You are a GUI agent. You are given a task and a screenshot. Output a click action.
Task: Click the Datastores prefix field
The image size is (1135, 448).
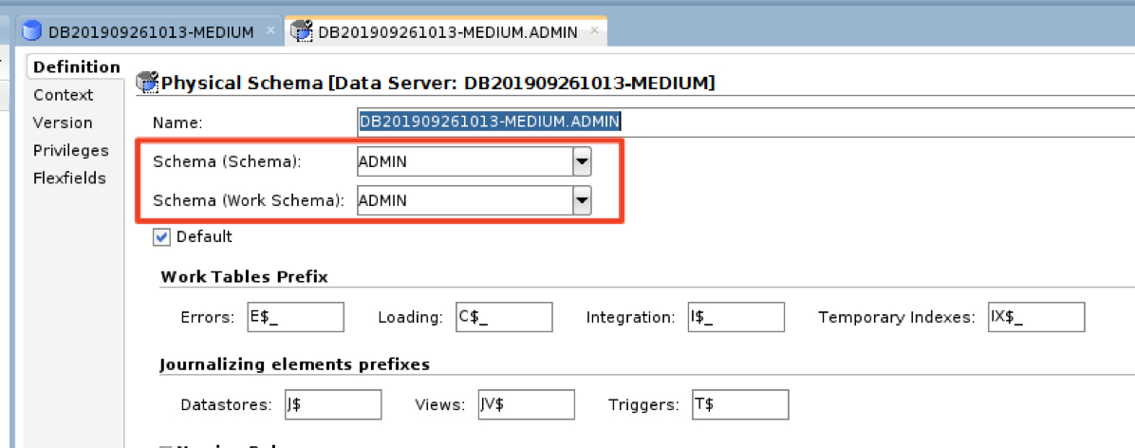click(333, 404)
